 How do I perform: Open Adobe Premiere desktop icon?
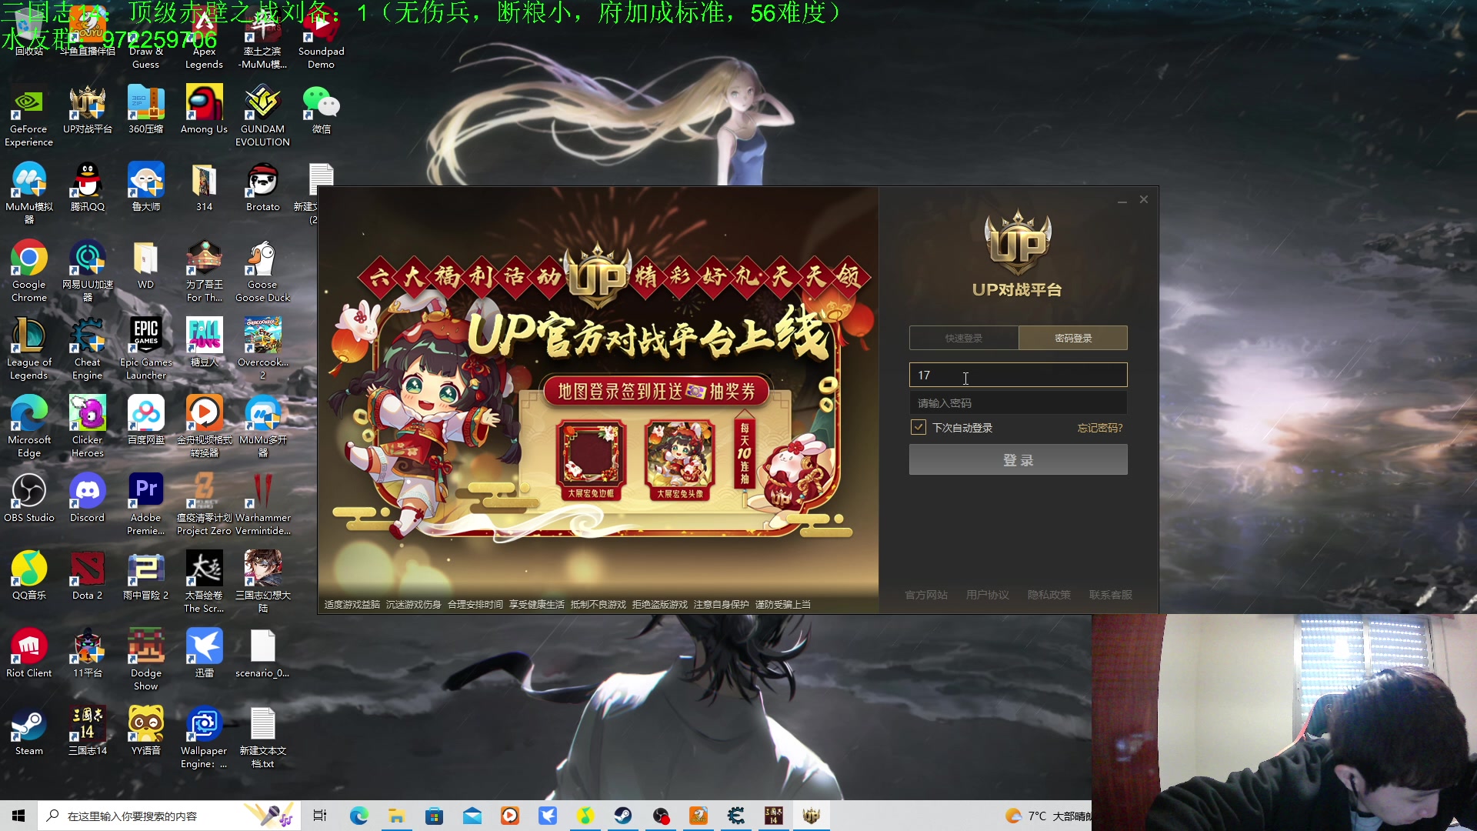click(146, 504)
